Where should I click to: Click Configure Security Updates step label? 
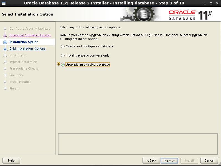pyautogui.click(x=30, y=29)
